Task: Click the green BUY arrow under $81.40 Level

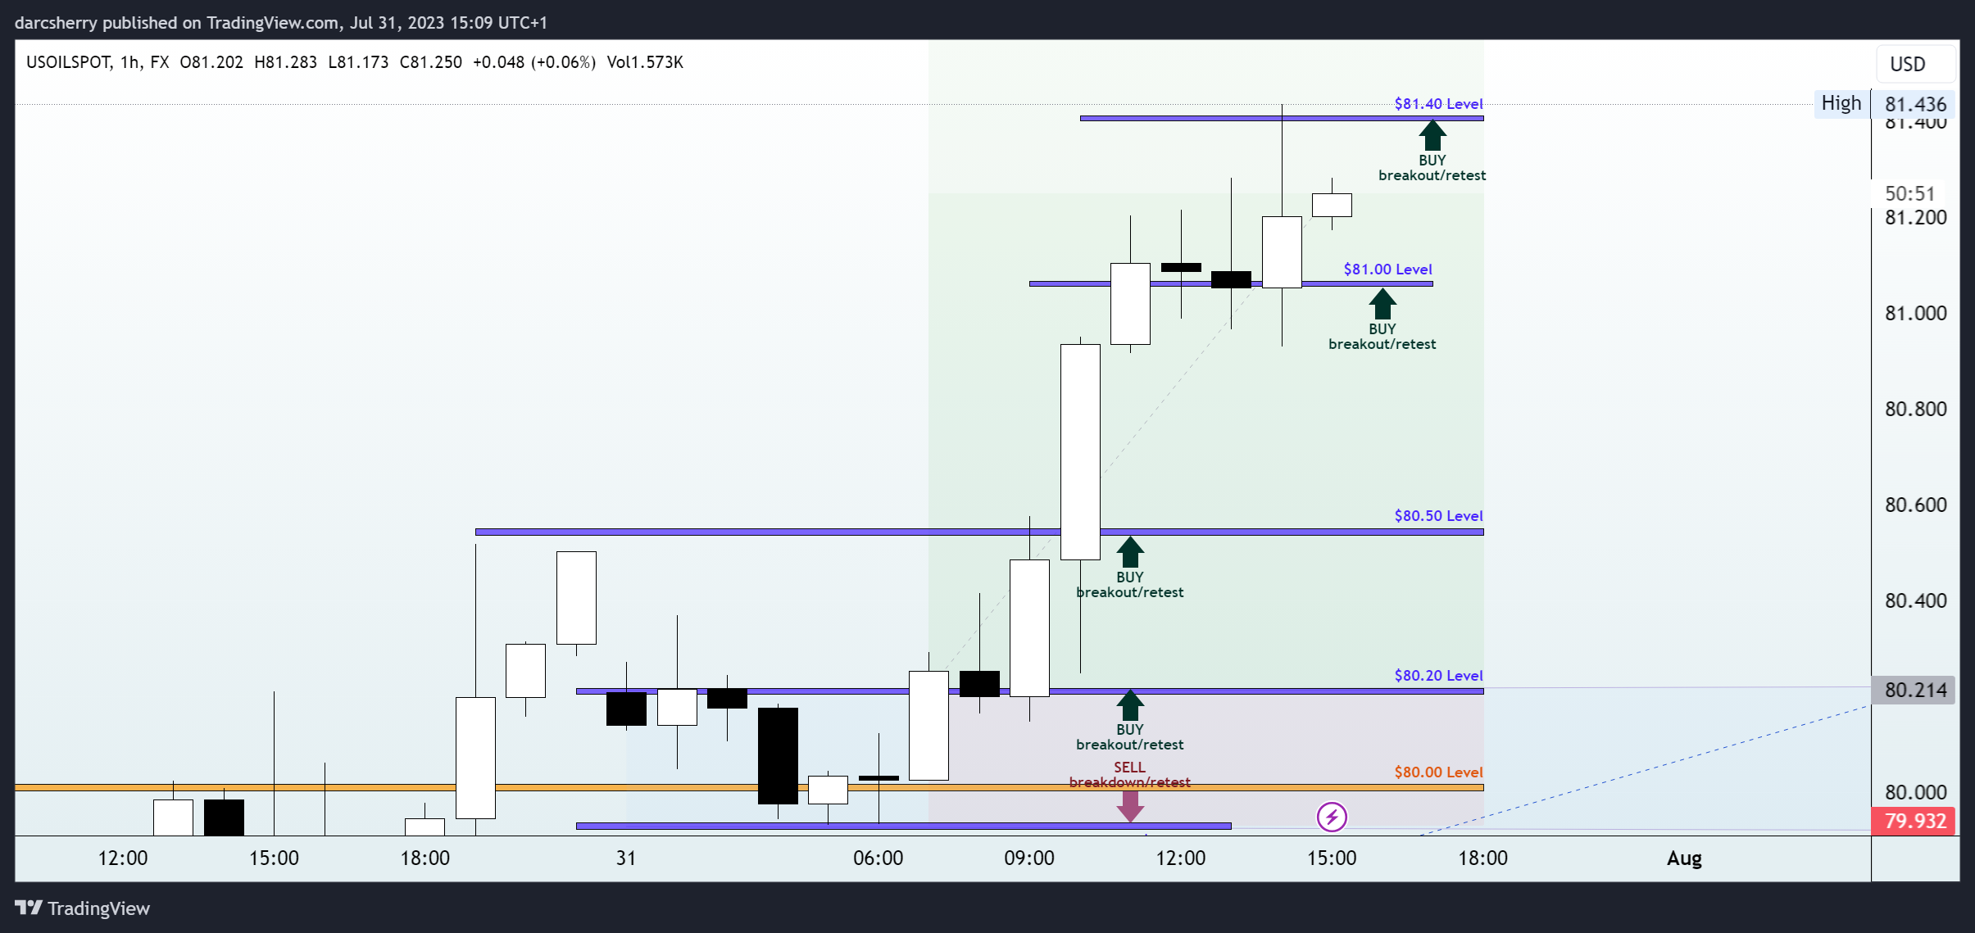Action: point(1432,136)
